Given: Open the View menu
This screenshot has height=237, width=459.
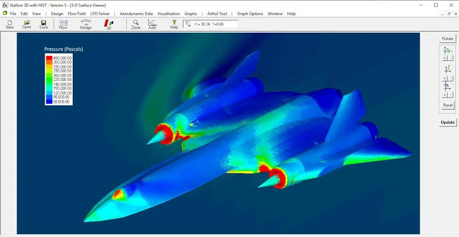Looking at the screenshot, I should pos(36,14).
